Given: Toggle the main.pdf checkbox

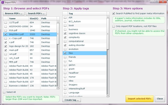Looking at the screenshot, I should [6, 50].
